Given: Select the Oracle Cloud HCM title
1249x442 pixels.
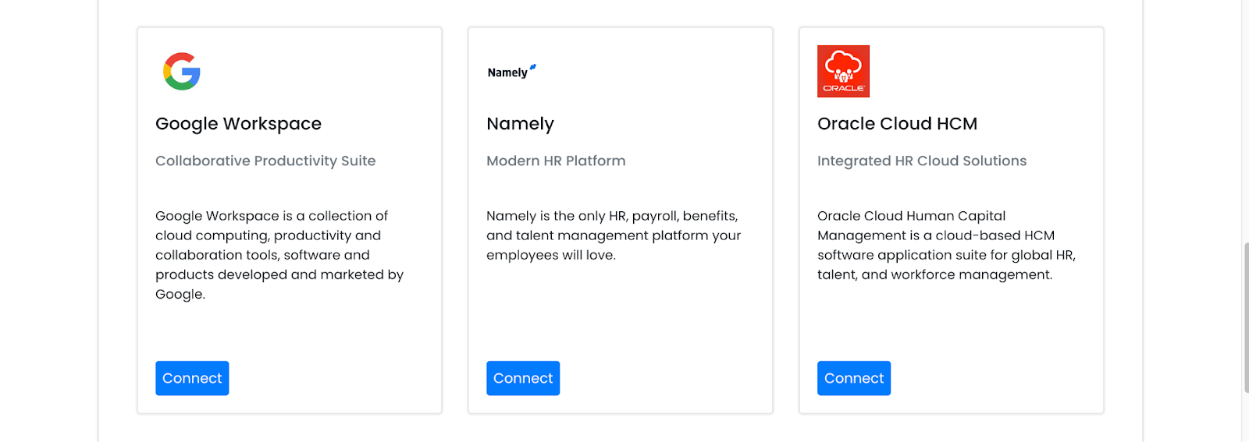Looking at the screenshot, I should point(897,124).
